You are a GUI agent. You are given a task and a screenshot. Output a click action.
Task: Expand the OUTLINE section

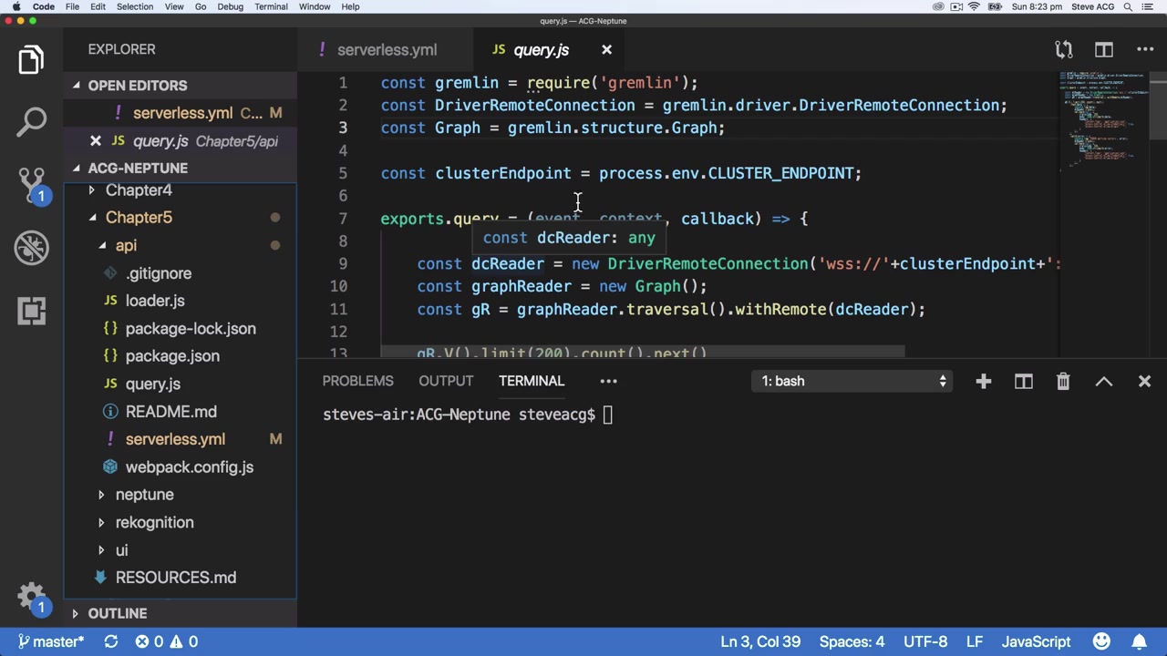(117, 613)
